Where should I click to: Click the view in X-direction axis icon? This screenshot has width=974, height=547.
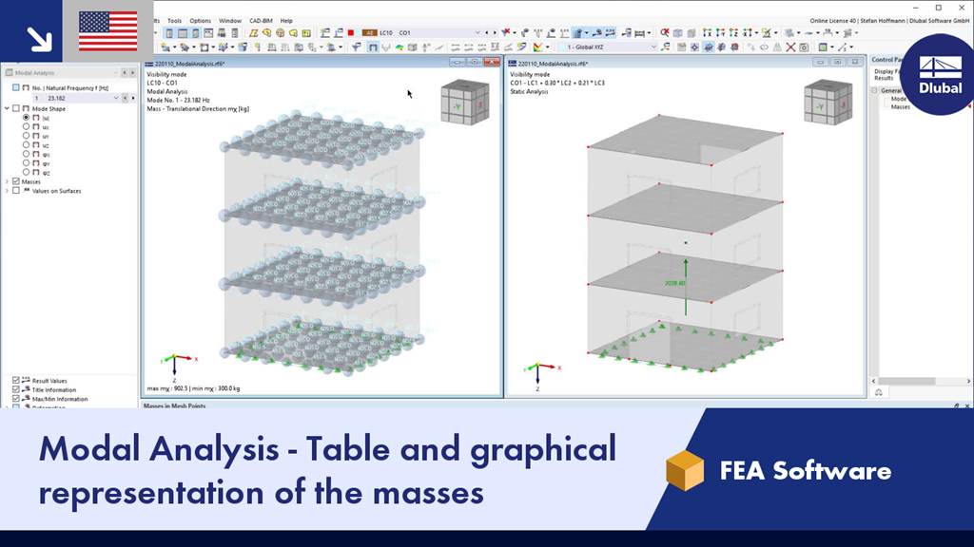707,33
